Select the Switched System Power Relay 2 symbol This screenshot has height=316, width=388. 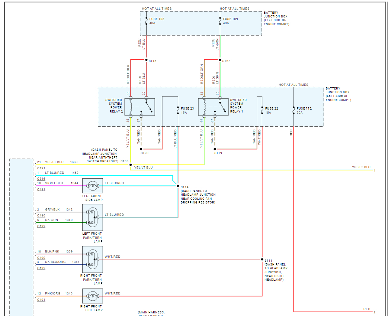click(140, 107)
